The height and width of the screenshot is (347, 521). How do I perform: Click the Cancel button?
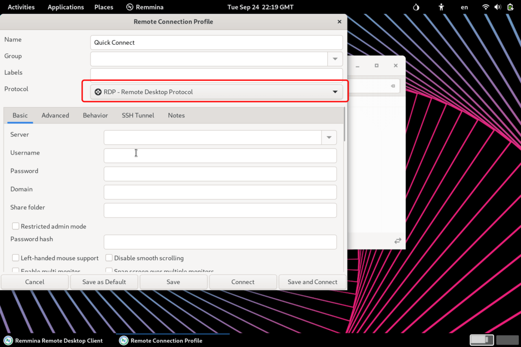tap(35, 281)
